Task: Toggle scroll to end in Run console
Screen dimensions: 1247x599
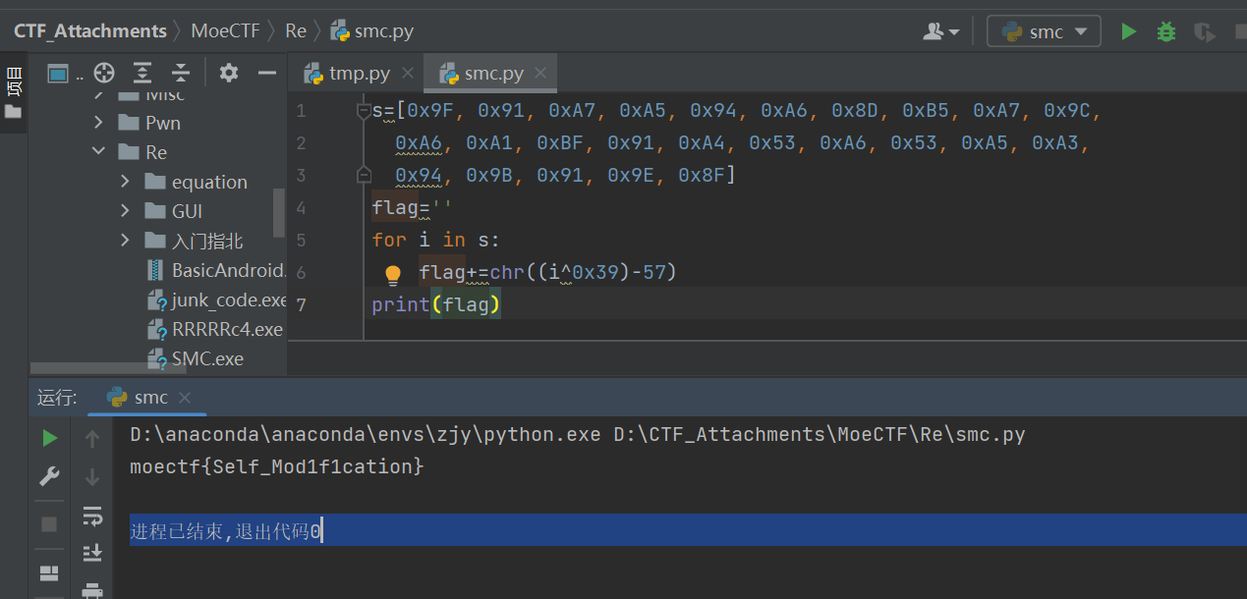Action: (92, 553)
